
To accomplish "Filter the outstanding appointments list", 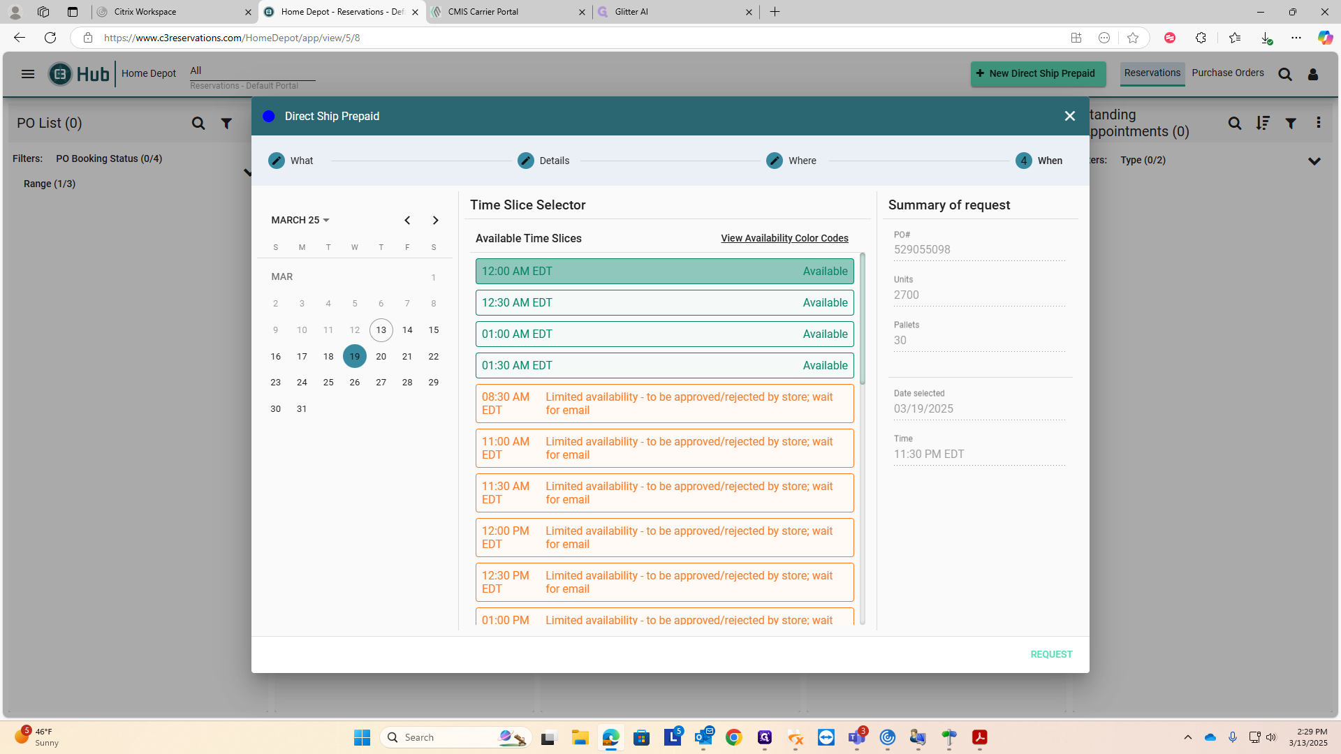I will [x=1291, y=124].
